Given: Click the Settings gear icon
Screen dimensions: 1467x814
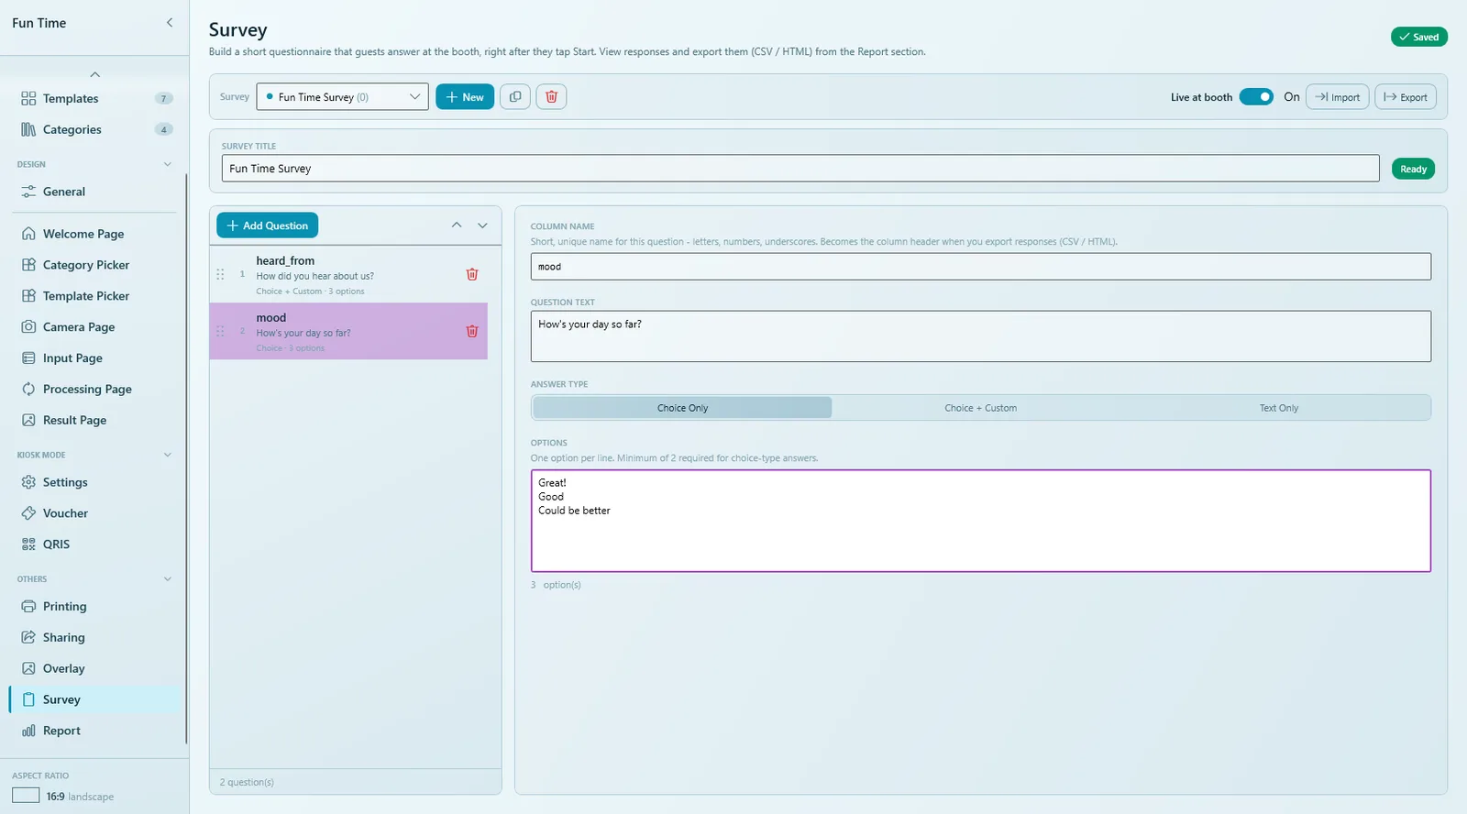Looking at the screenshot, I should coord(28,482).
